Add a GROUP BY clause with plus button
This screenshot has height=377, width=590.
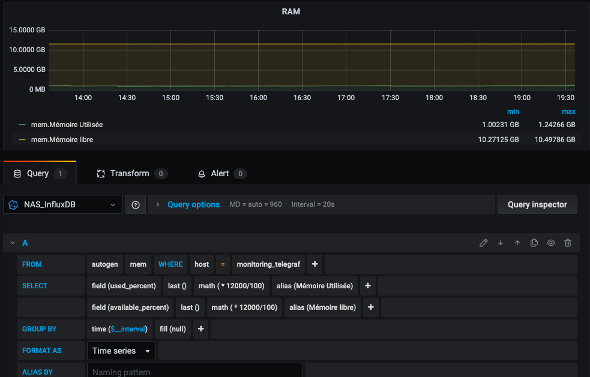tap(201, 329)
